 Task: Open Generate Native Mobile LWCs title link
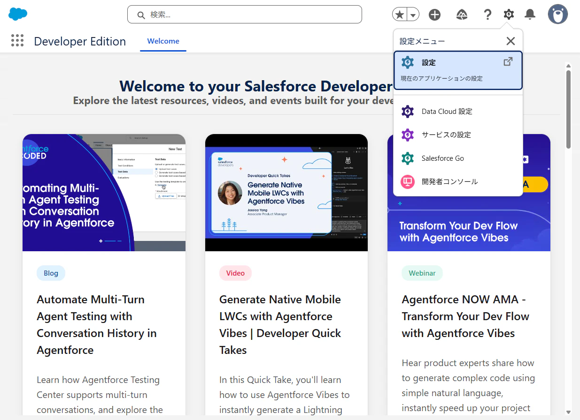[x=280, y=325]
